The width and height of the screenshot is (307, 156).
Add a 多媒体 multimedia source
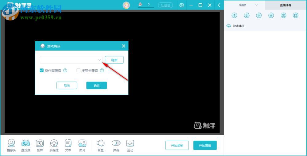[x=54, y=145]
